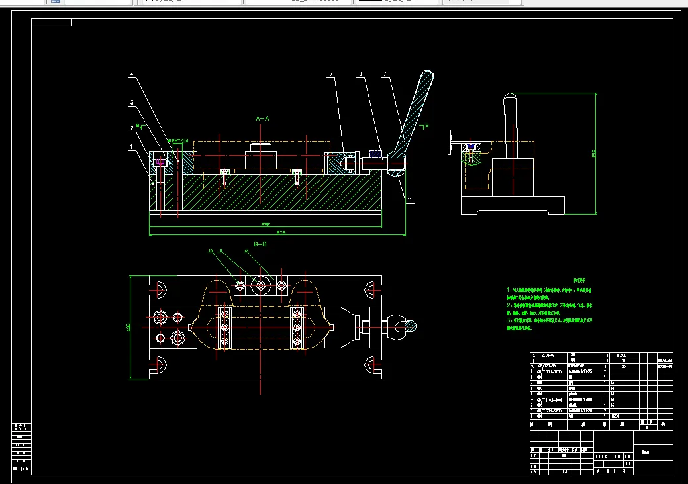Image resolution: width=688 pixels, height=484 pixels.
Task: Select part callout number 4
Action: [132, 75]
